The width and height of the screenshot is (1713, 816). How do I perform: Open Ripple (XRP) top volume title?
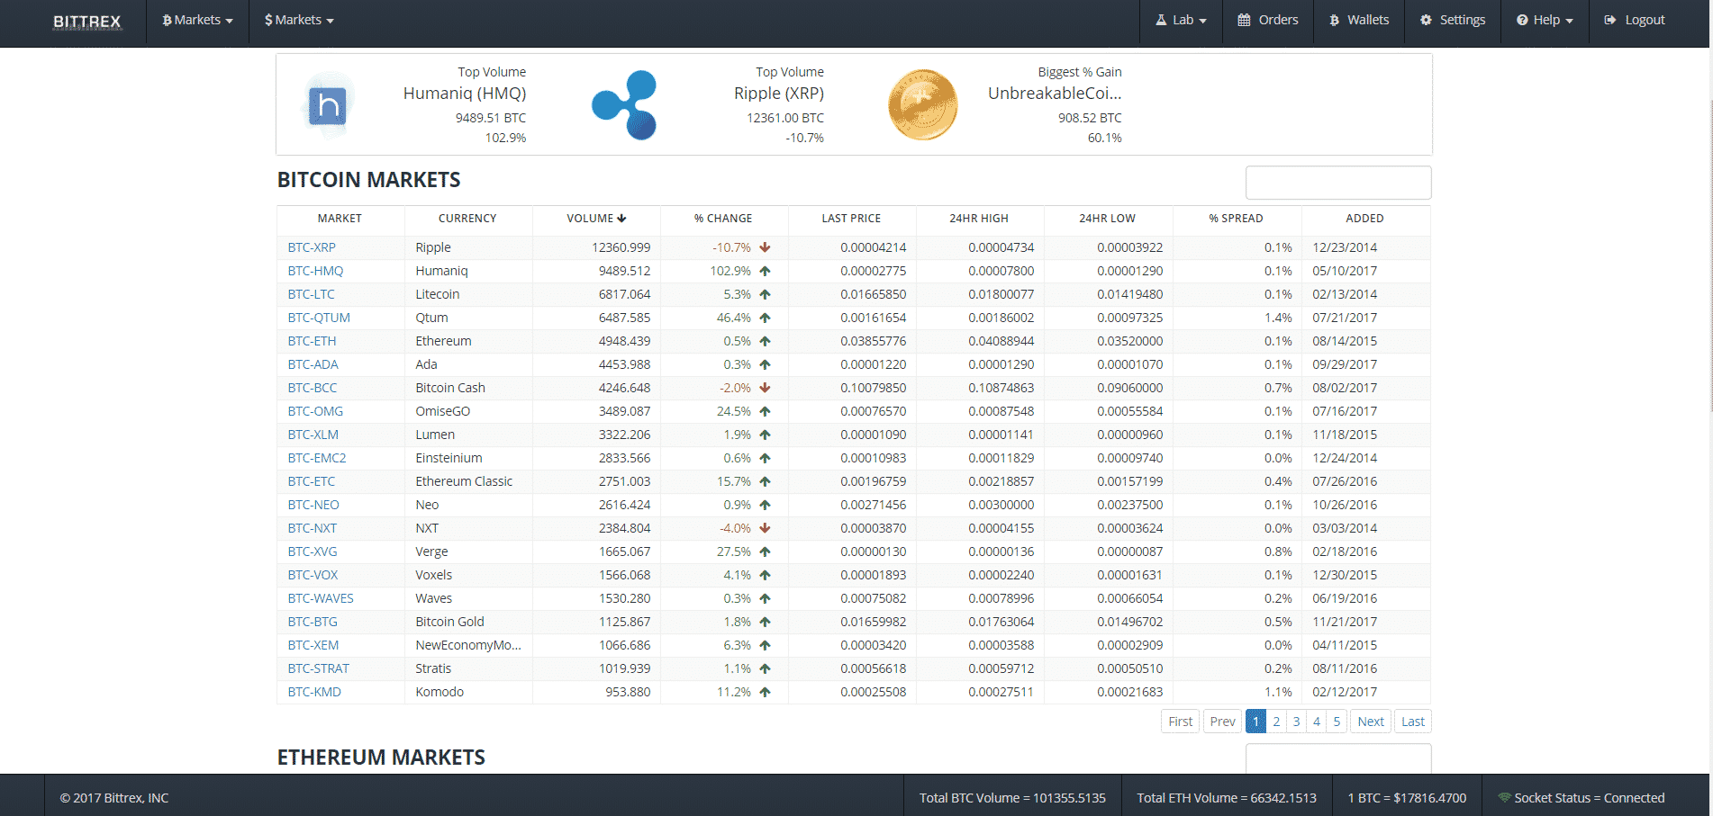point(779,94)
